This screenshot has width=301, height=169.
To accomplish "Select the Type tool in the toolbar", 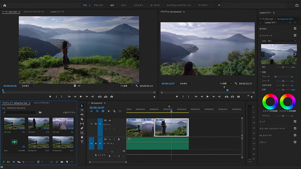I will click(82, 142).
